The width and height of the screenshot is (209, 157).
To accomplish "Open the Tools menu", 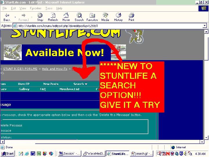I will (x=49, y=8).
